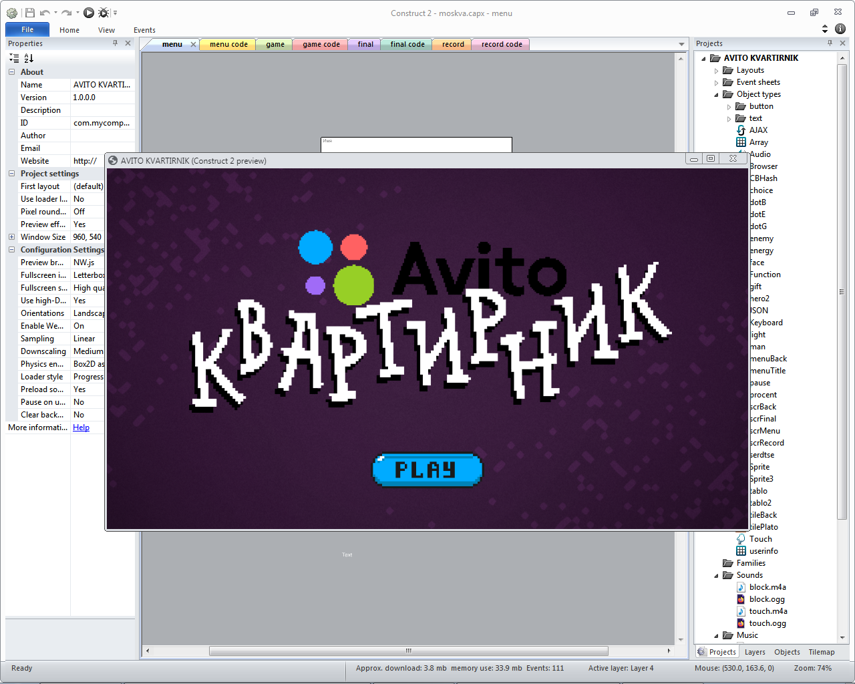Viewport: 855px width, 684px height.
Task: Click the Website property value field
Action: tap(103, 161)
